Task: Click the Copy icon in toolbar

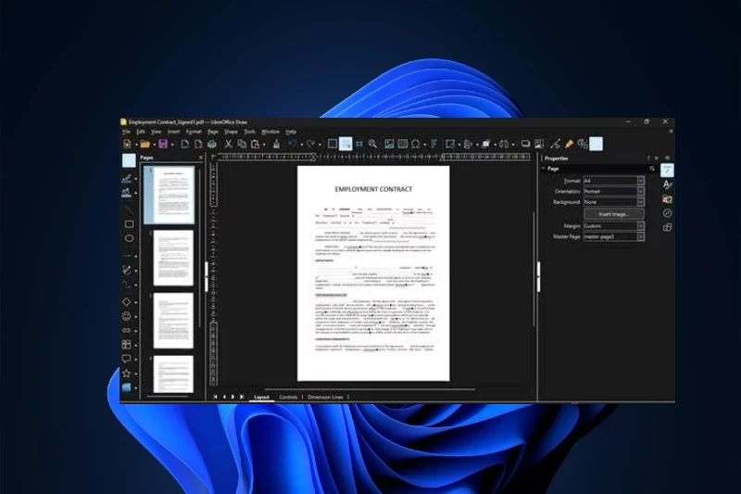Action: pos(242,144)
